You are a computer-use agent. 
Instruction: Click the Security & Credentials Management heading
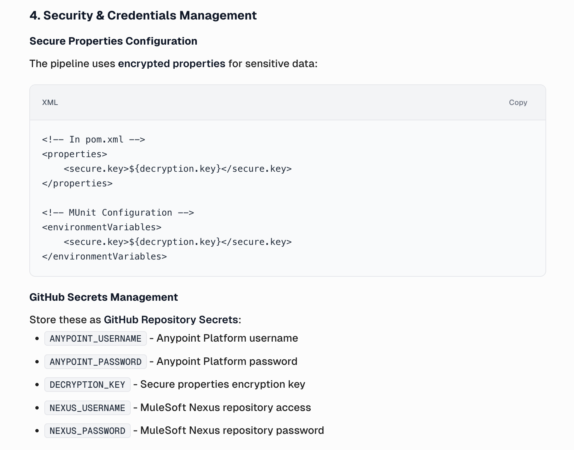pos(143,15)
